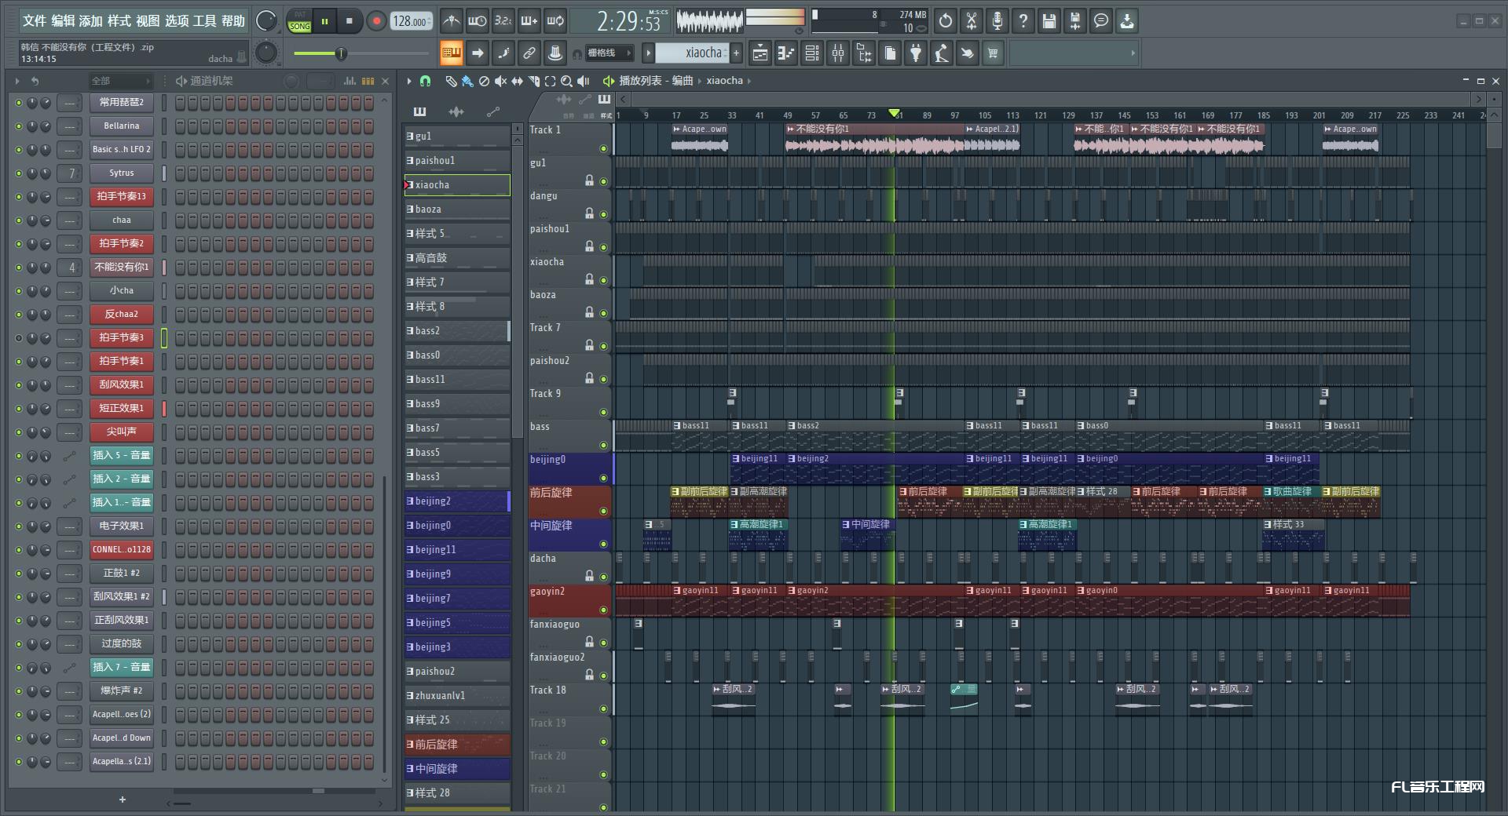Toggle playlist magnet snap icon
This screenshot has width=1508, height=816.
click(x=426, y=81)
